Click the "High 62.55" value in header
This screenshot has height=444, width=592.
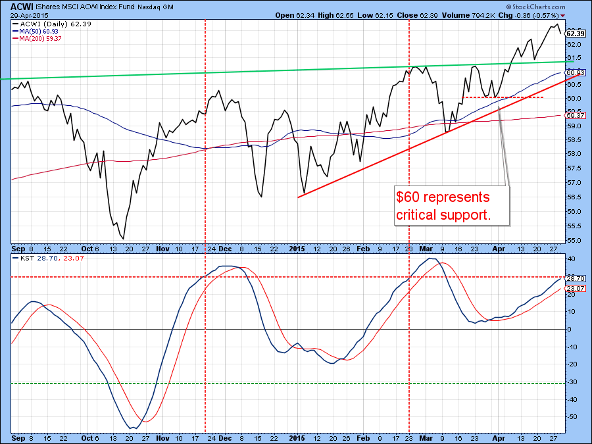(335, 16)
